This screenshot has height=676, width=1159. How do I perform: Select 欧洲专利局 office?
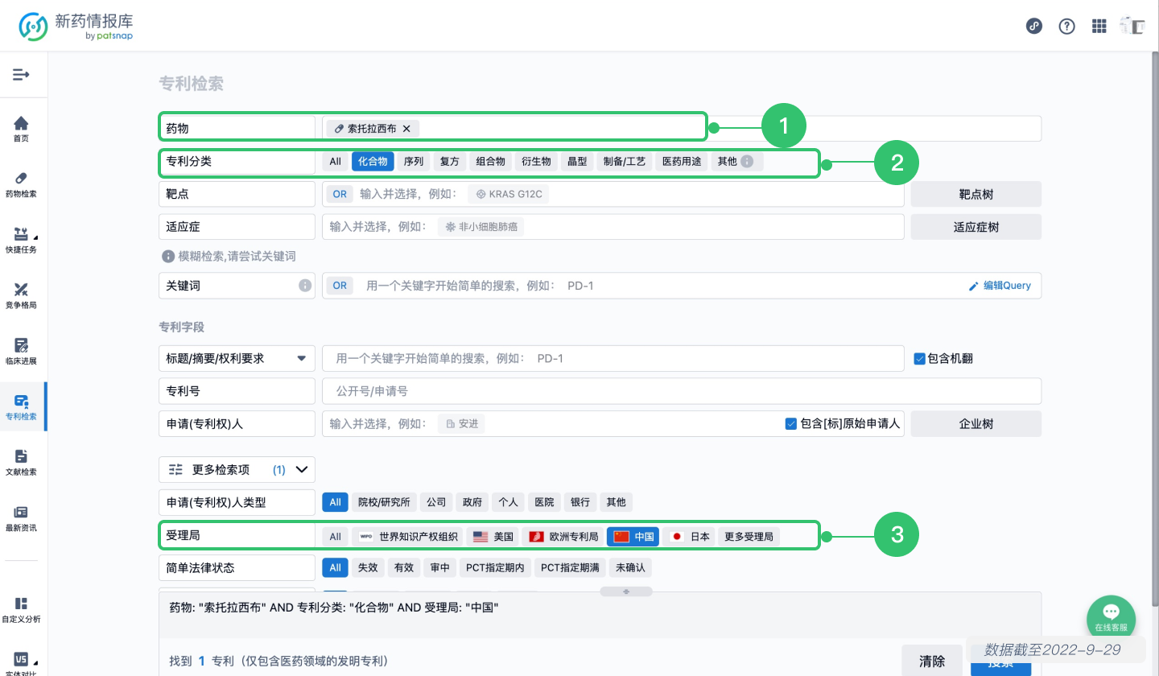tap(563, 537)
